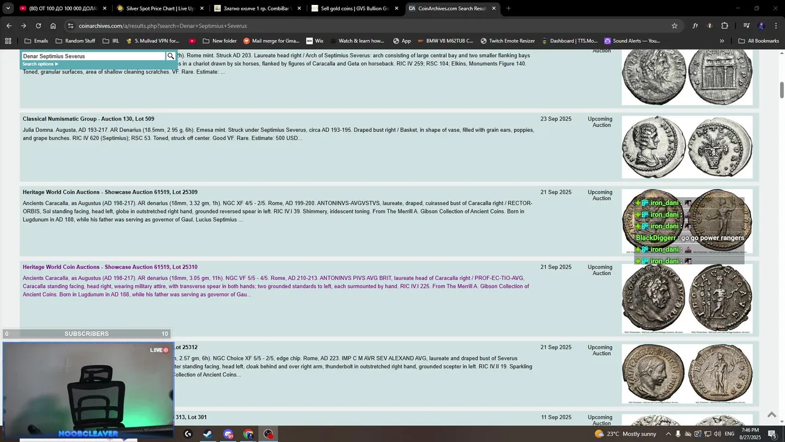
Task: Go back to the previous page
Action: click(x=9, y=26)
